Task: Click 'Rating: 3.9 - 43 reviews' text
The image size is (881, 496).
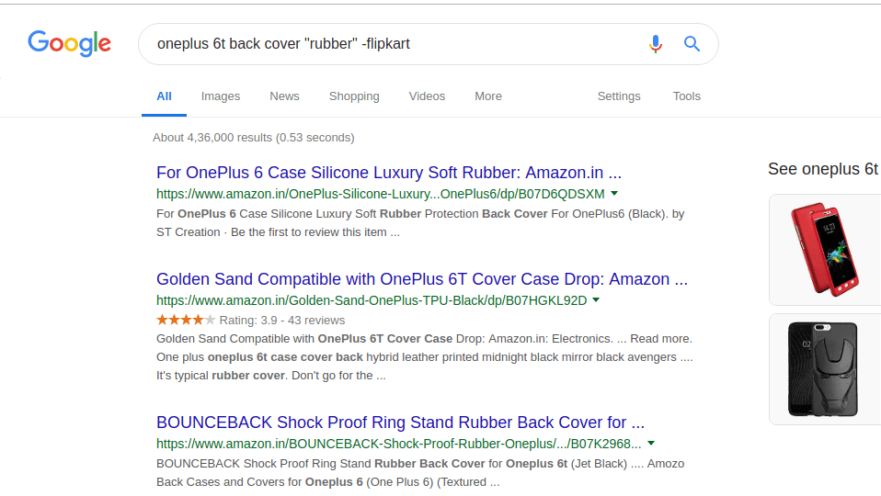Action: (x=282, y=321)
